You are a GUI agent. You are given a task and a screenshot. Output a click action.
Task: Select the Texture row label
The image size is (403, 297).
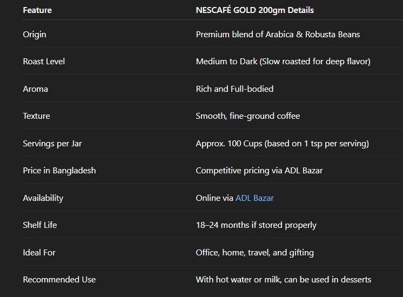pyautogui.click(x=36, y=116)
